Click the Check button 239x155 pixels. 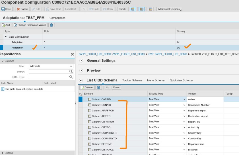tap(122, 9)
